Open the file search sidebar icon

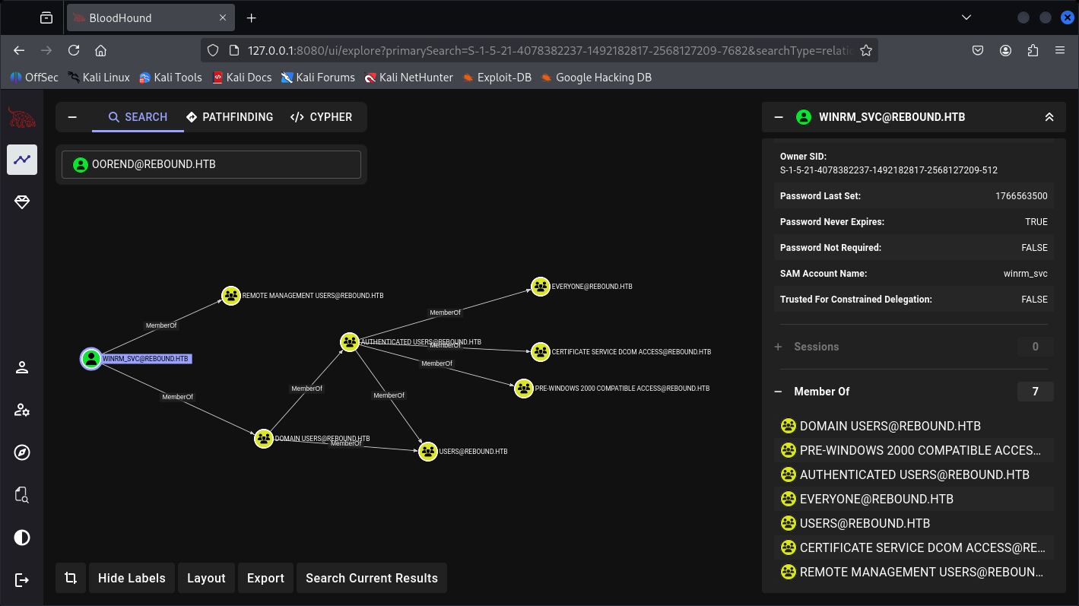(22, 495)
